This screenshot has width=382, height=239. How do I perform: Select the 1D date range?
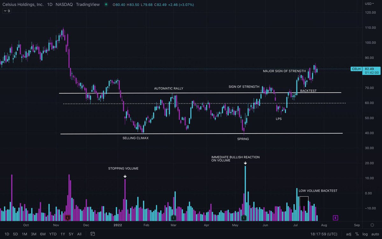(7, 234)
